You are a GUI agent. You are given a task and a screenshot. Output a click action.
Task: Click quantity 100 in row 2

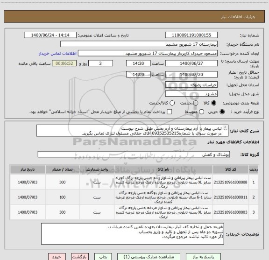[63, 197]
